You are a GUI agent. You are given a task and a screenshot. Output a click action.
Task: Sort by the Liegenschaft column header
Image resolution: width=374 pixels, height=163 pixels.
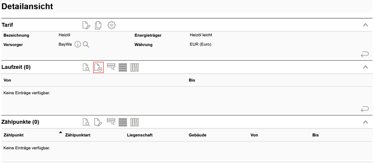[140, 135]
